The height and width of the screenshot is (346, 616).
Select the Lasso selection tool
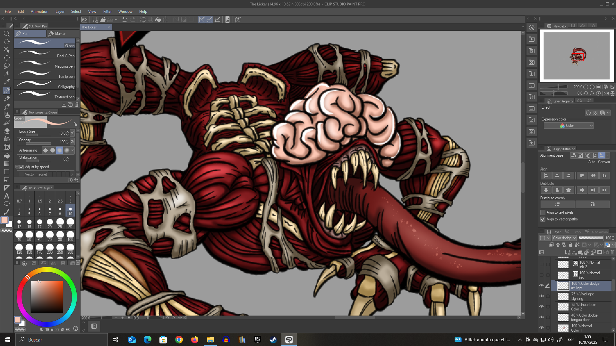click(6, 66)
